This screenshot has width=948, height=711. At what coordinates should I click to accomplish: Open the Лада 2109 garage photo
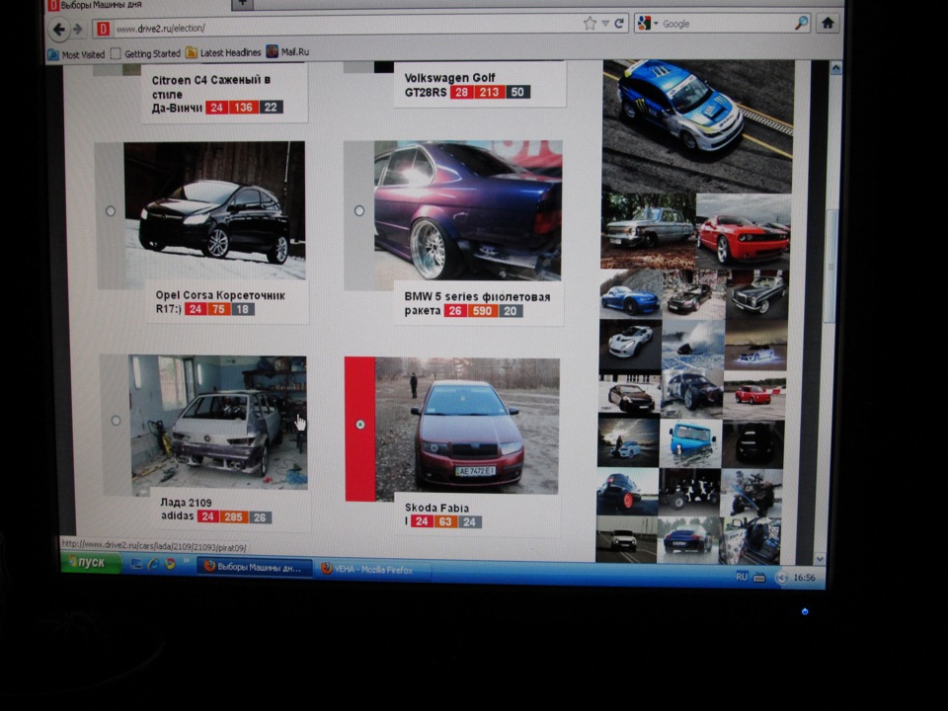tap(218, 422)
